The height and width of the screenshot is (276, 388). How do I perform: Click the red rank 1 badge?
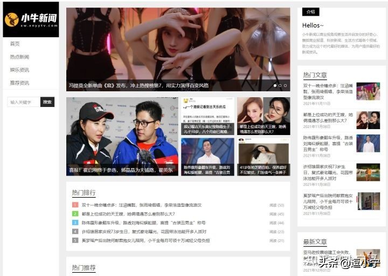click(x=75, y=205)
